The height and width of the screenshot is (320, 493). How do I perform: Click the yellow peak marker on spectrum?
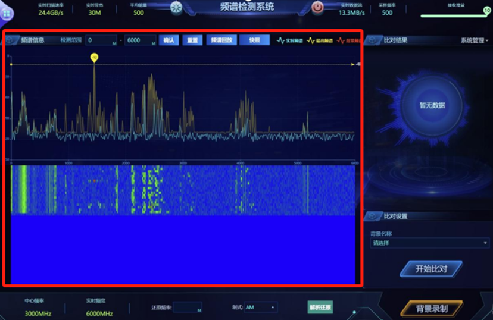pos(94,58)
